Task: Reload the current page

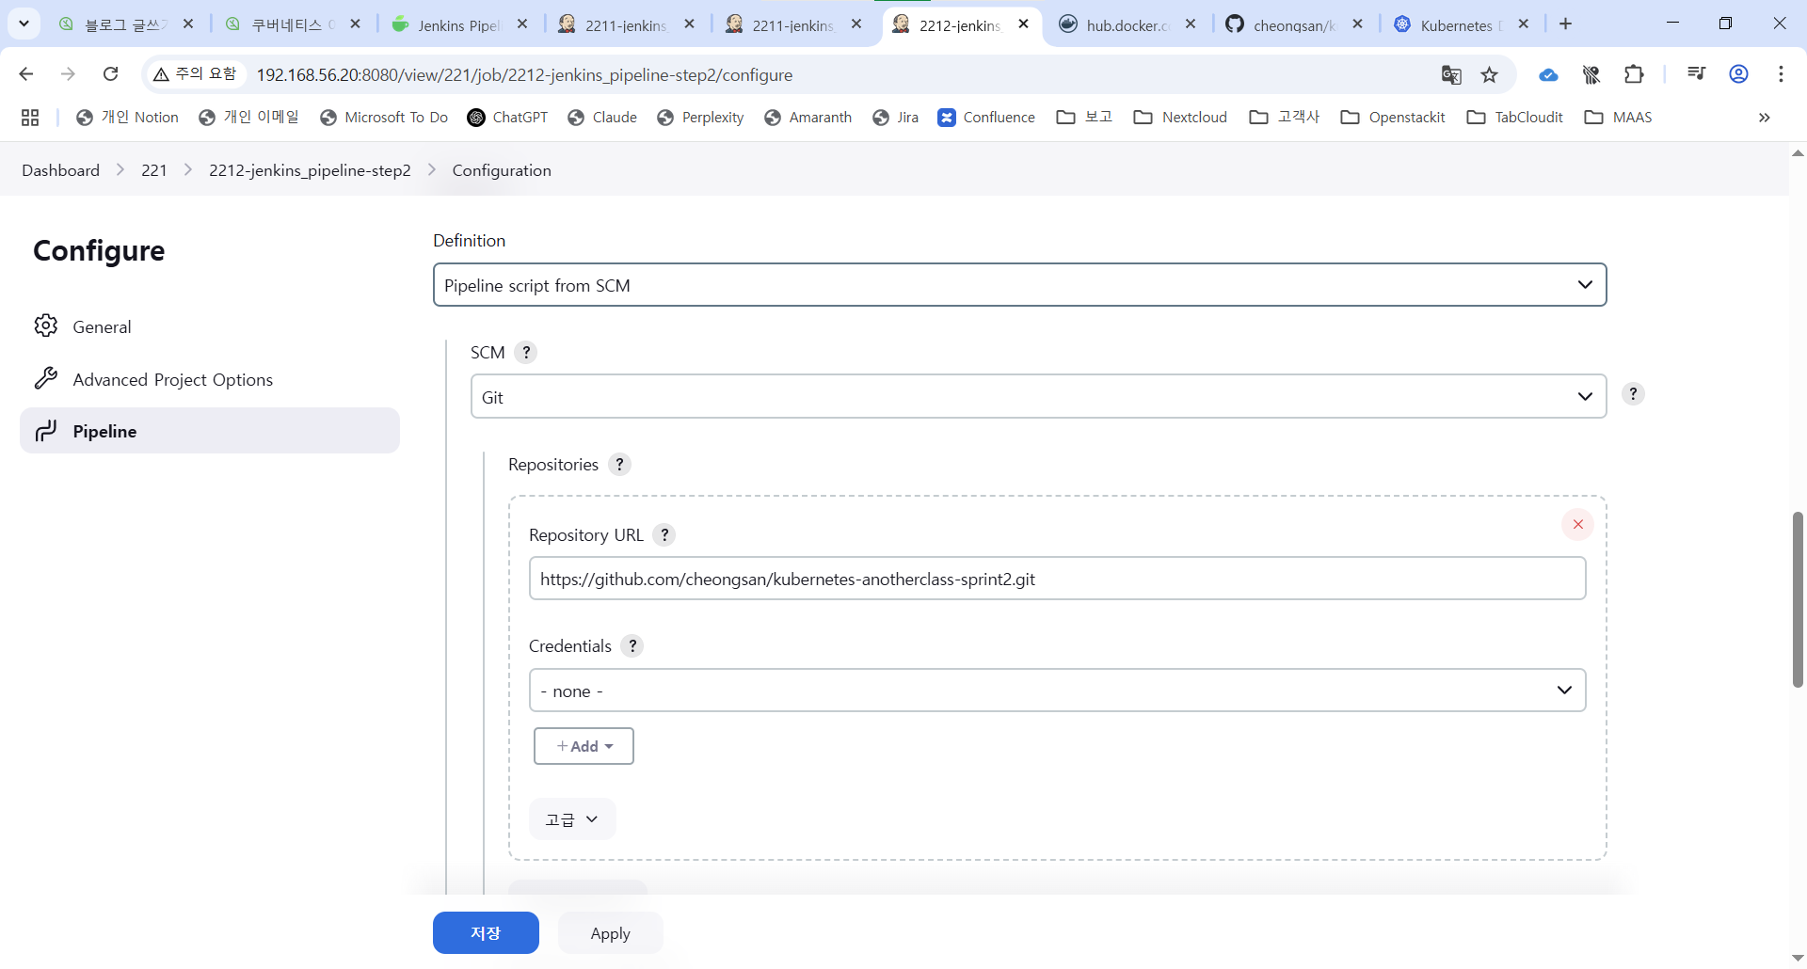Action: point(111,74)
